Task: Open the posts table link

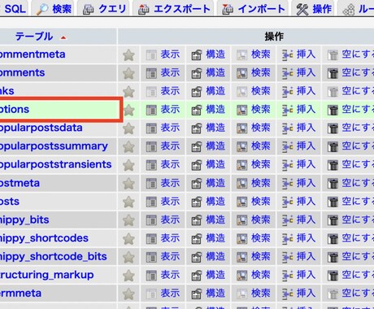Action: click(x=10, y=202)
